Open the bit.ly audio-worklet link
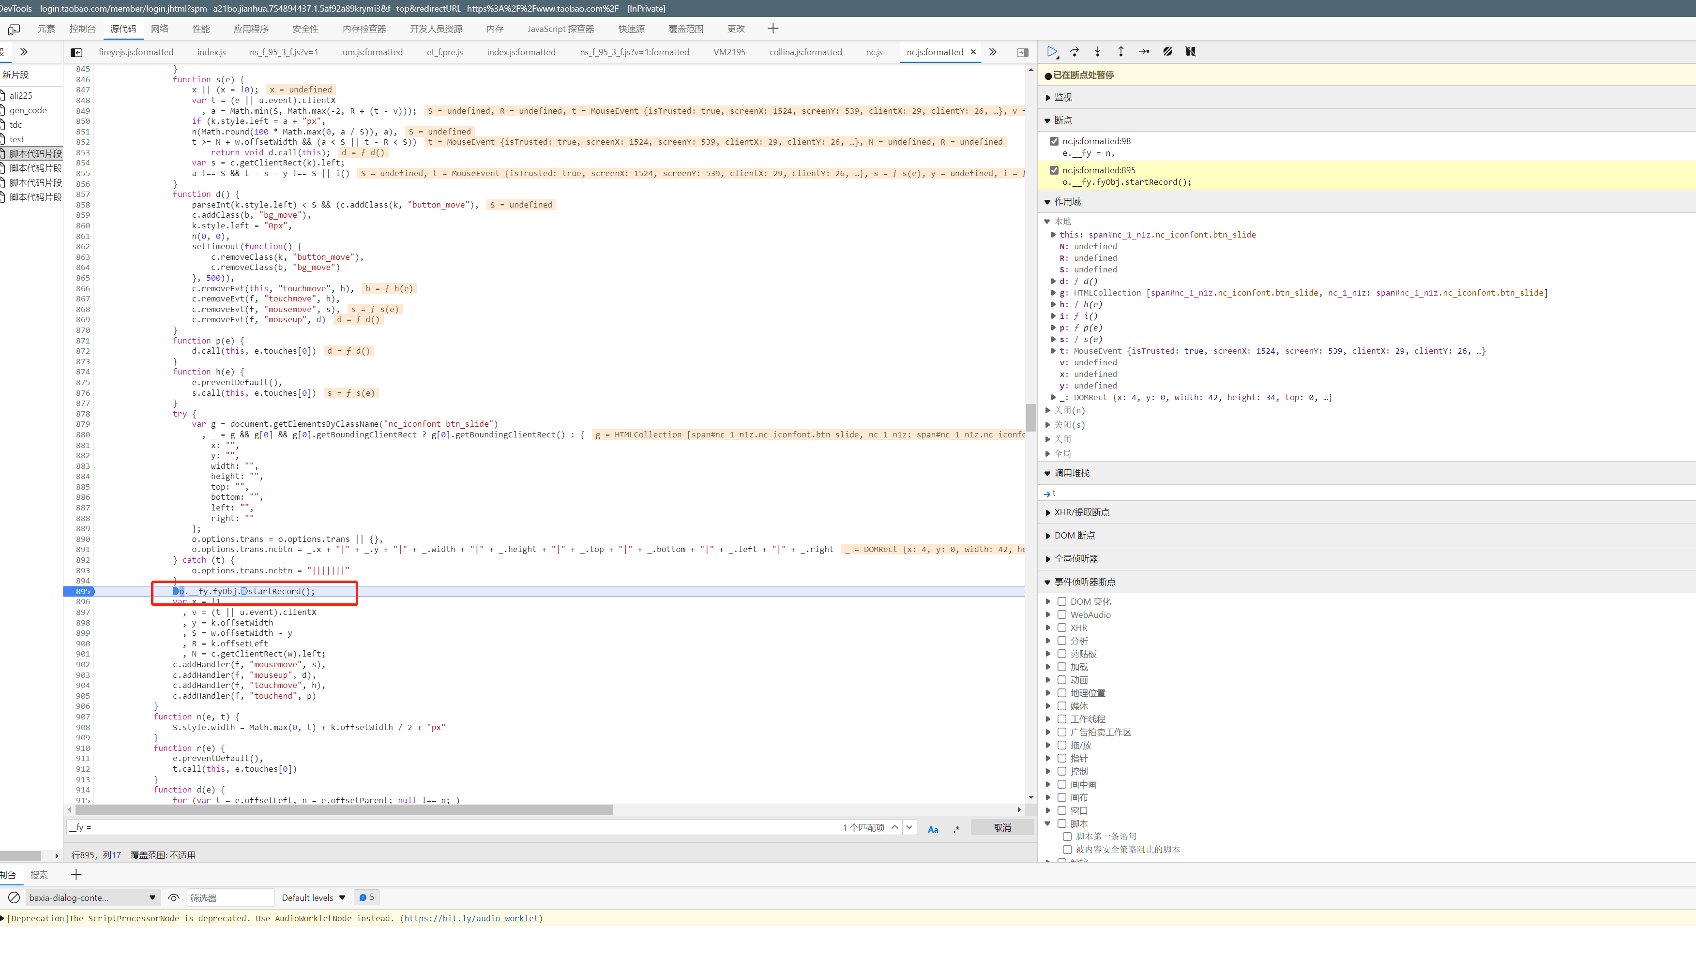The image size is (1696, 957). click(x=471, y=918)
